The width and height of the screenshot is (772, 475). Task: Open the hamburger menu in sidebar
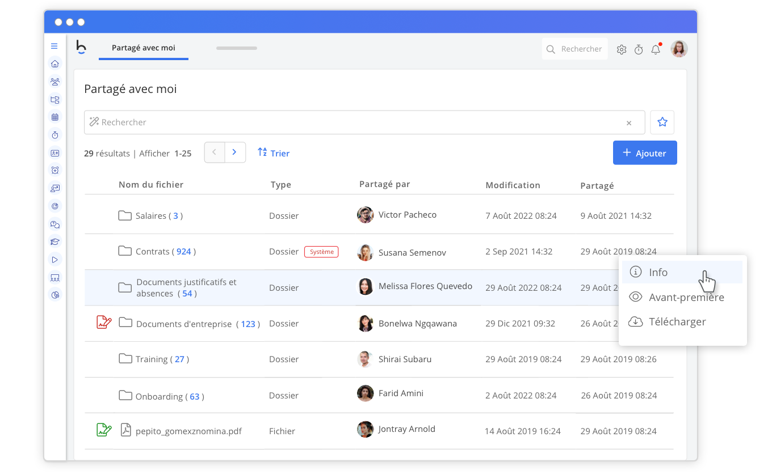pos(54,46)
